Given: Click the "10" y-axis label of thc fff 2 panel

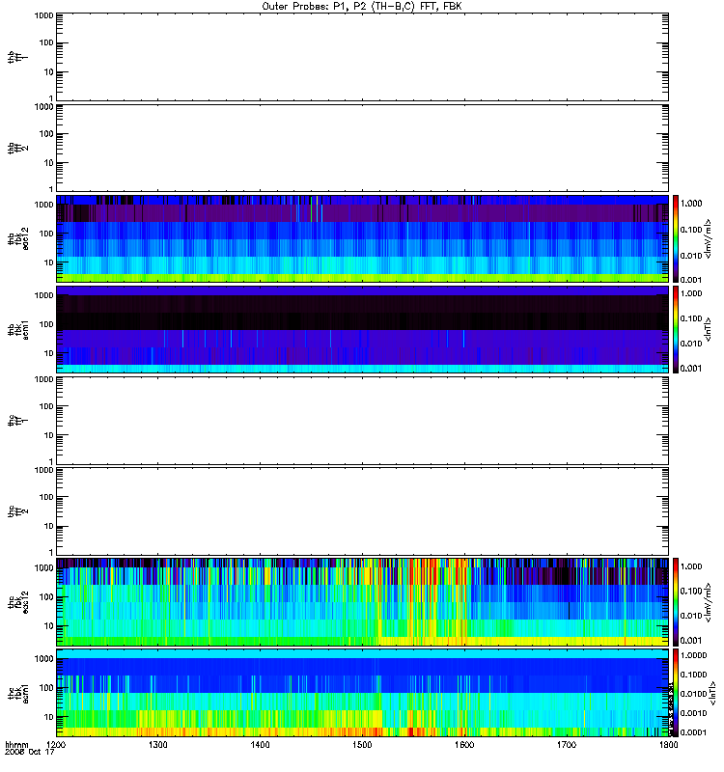Looking at the screenshot, I should point(49,526).
